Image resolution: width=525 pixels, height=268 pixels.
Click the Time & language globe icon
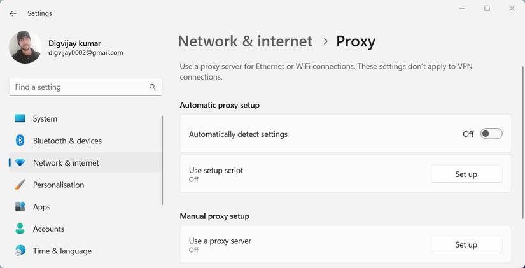pyautogui.click(x=20, y=251)
